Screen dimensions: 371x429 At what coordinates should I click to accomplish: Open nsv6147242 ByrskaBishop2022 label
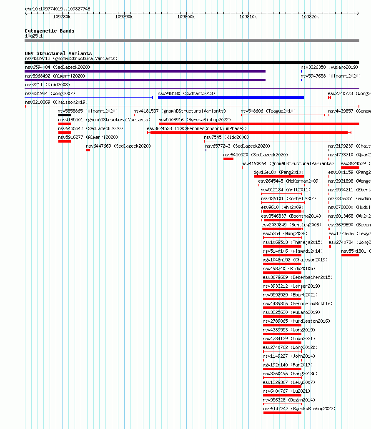(x=299, y=409)
